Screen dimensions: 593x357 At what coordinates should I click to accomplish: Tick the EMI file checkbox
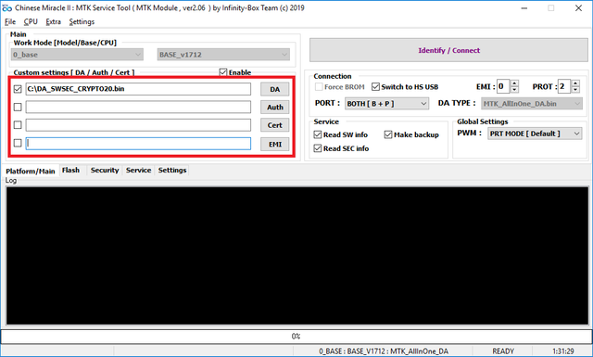coord(18,143)
